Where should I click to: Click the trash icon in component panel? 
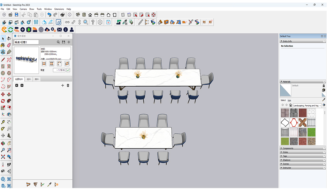[x=68, y=85]
